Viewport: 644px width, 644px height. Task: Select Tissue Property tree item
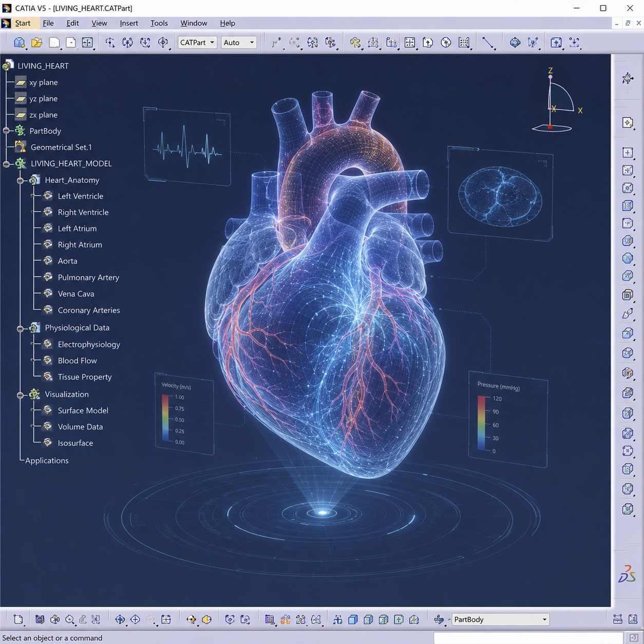85,377
